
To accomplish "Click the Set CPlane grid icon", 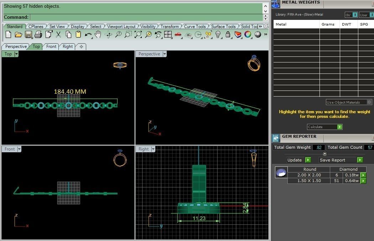I will [x=188, y=35].
